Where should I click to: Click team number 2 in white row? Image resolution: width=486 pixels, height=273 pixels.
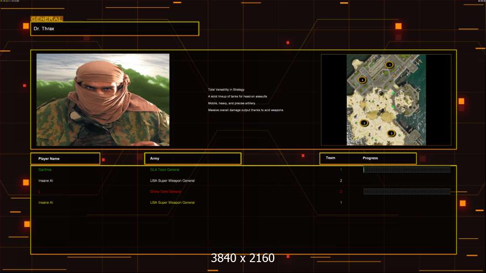(x=341, y=181)
